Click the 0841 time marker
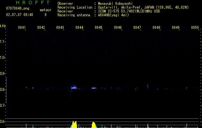The image size is (202, 128). (x=22, y=28)
